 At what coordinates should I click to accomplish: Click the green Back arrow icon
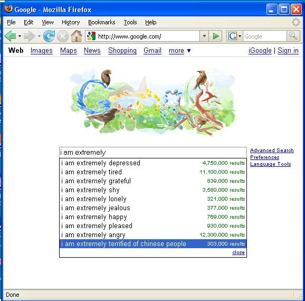point(11,36)
